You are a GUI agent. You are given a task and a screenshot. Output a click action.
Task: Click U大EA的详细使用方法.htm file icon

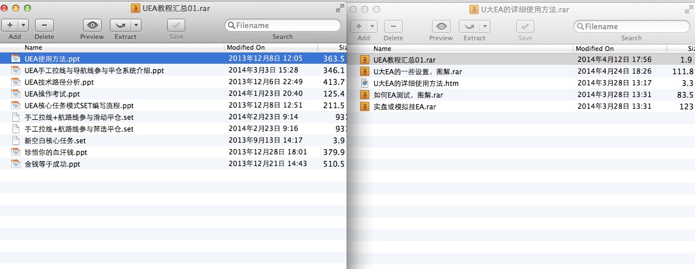pos(365,83)
